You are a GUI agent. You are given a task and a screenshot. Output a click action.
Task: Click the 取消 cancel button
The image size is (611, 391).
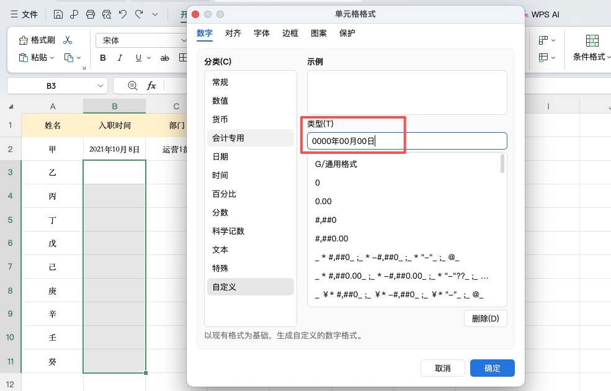coord(443,368)
